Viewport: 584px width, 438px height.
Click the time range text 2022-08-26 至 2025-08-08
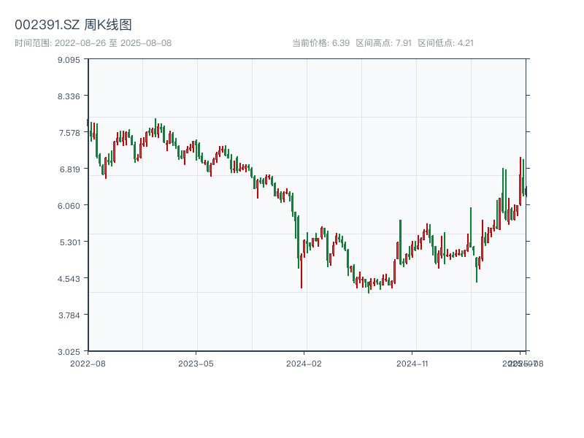point(93,43)
